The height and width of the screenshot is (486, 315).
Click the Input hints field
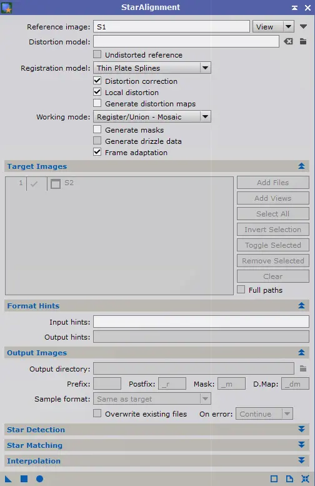click(x=201, y=321)
